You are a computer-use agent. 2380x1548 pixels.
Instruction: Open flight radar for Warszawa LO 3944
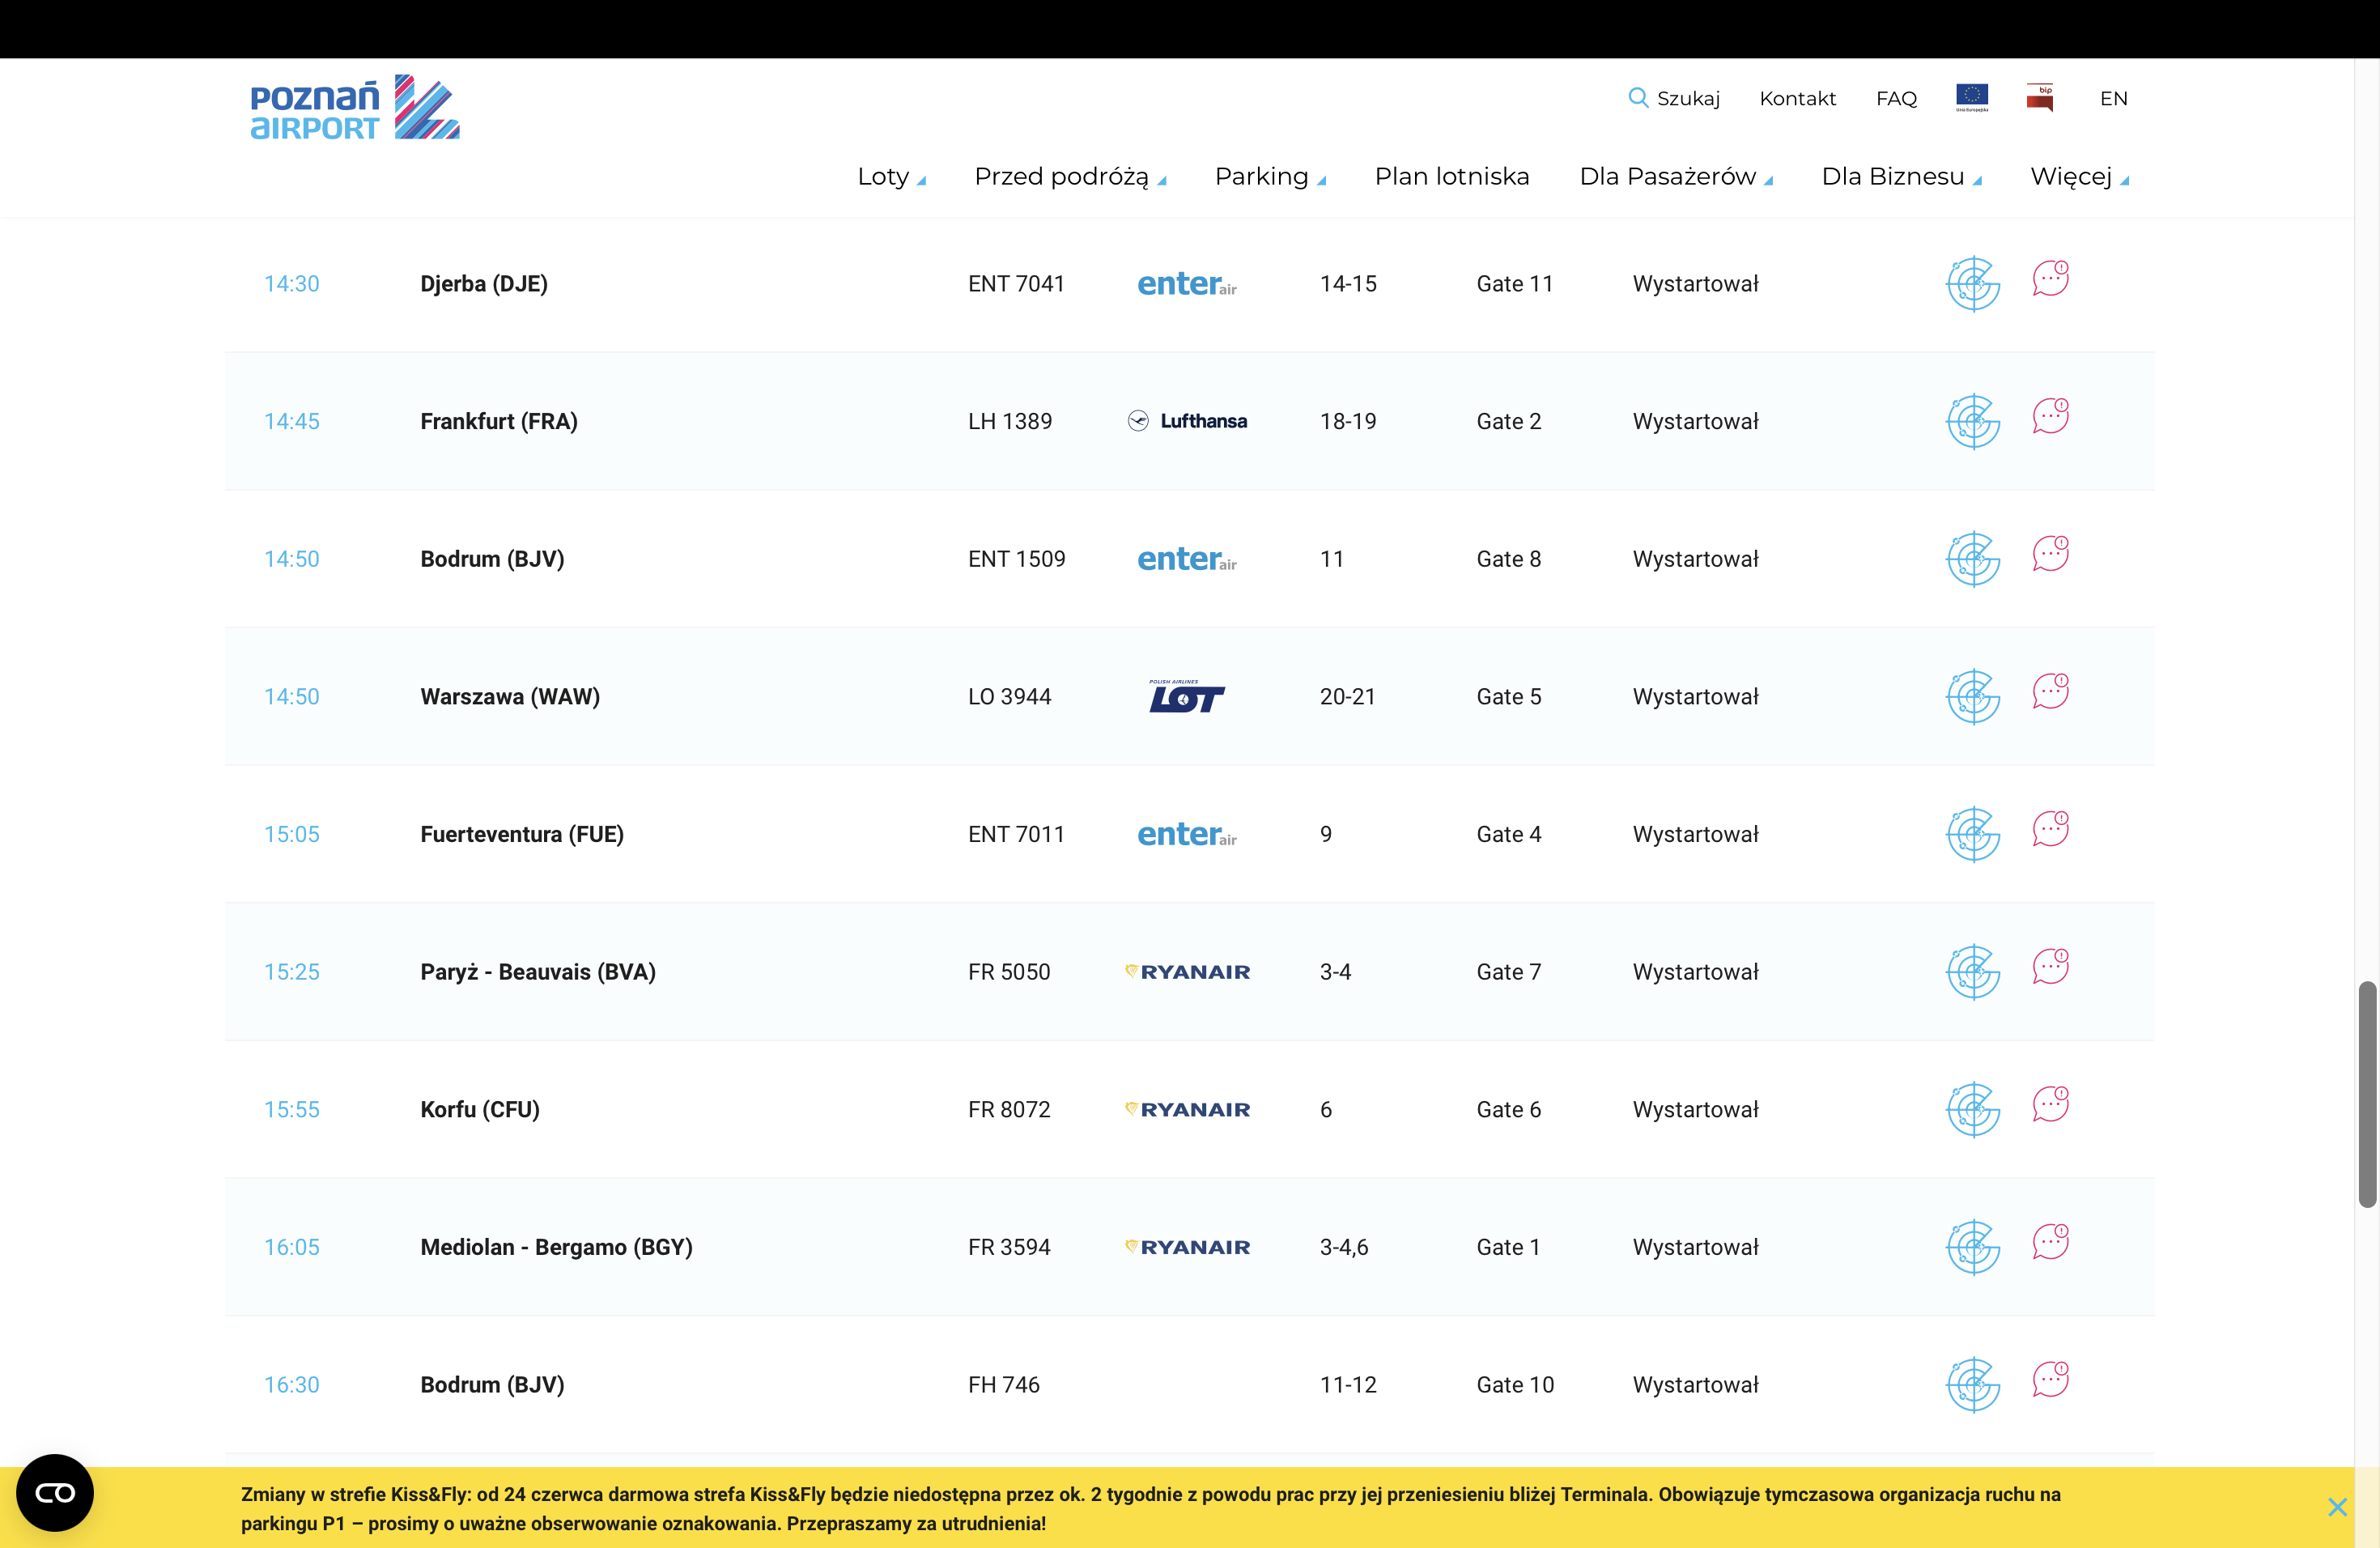tap(1972, 697)
